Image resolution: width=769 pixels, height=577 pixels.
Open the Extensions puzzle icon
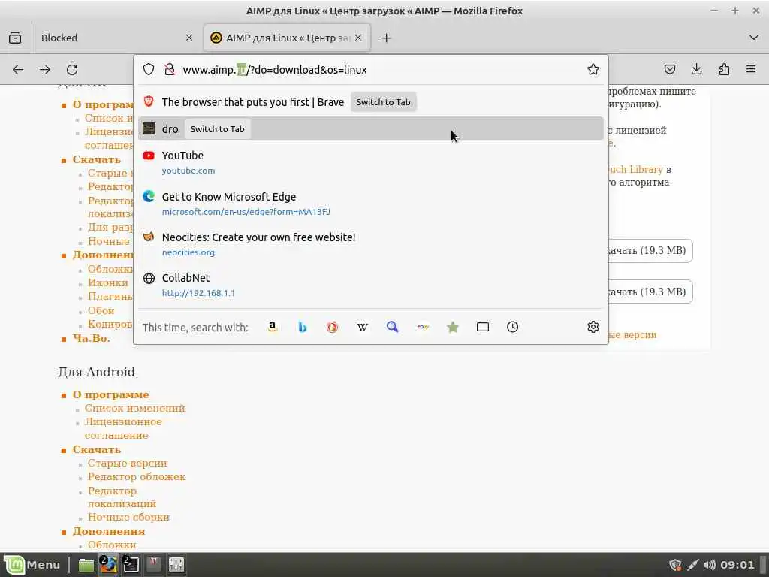(x=724, y=69)
